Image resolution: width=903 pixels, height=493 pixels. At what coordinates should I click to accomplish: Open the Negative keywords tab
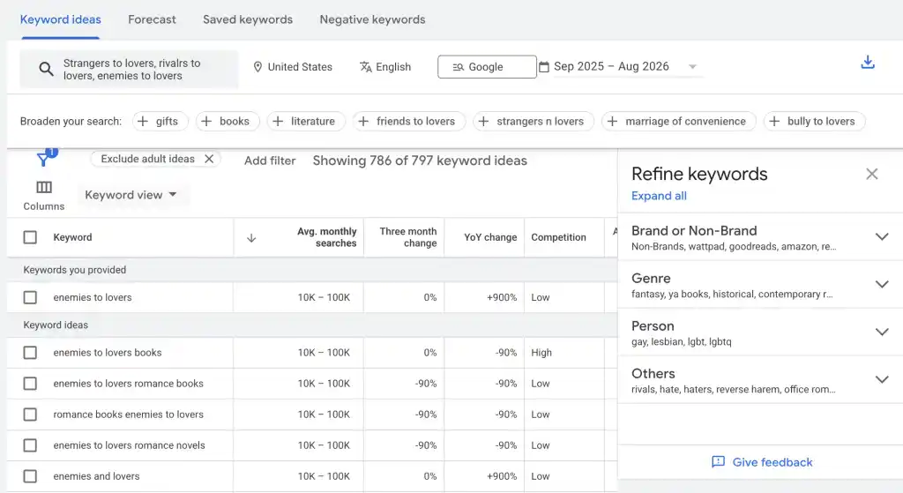pos(373,19)
